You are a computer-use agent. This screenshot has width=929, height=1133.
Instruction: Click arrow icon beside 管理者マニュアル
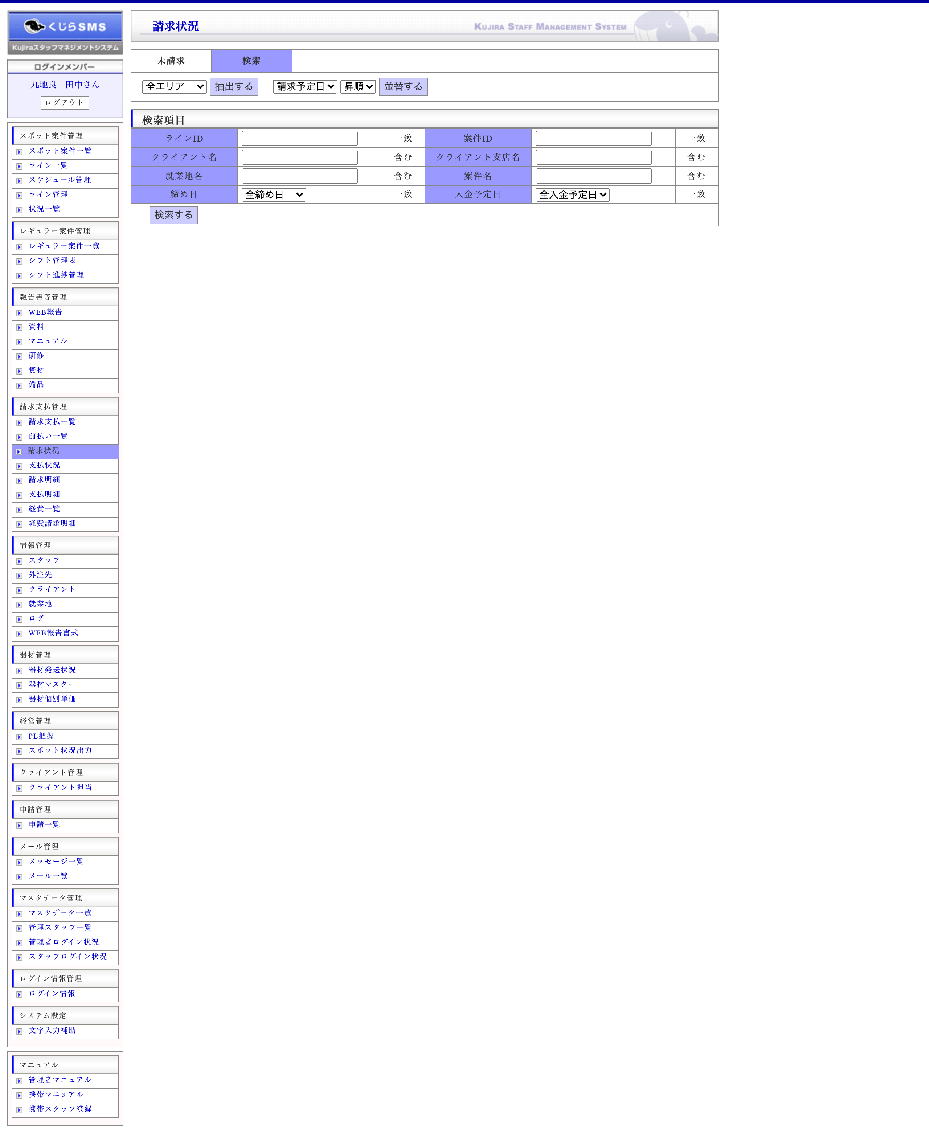[x=19, y=1081]
